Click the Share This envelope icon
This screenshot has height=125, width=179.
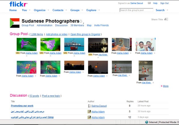(166, 19)
